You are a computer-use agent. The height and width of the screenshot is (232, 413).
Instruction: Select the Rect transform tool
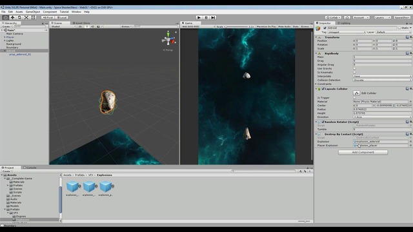tap(34, 17)
